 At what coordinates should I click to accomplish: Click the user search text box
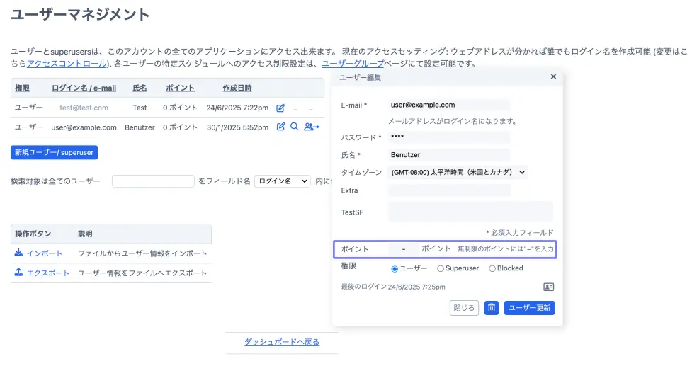click(154, 181)
